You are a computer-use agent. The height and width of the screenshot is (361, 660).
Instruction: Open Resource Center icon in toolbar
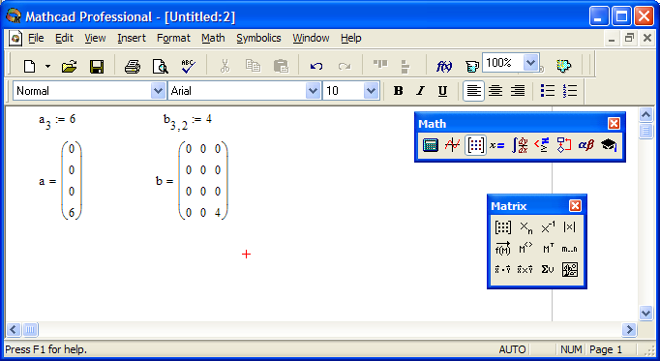click(x=564, y=66)
